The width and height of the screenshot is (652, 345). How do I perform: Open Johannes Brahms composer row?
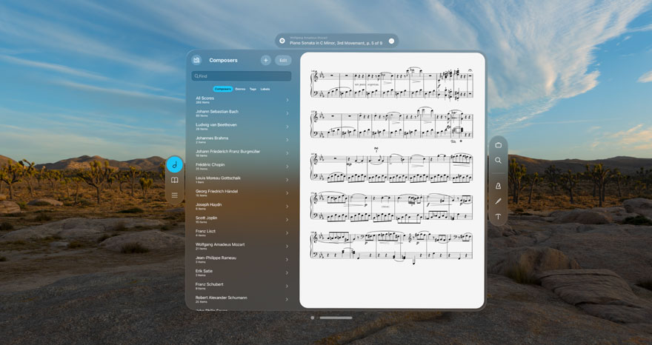(x=242, y=140)
